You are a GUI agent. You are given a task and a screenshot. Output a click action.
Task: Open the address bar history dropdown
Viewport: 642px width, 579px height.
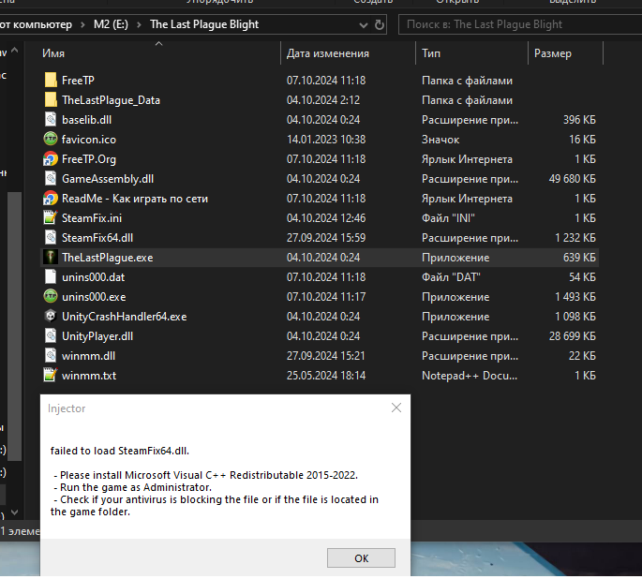click(x=363, y=25)
